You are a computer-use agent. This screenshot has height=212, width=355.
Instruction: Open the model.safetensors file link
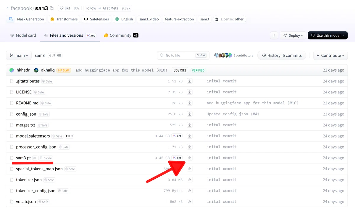pos(33,136)
